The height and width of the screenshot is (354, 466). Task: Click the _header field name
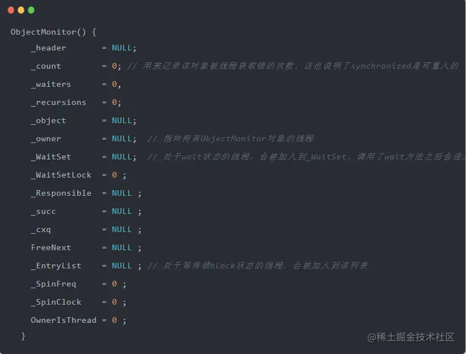click(48, 48)
